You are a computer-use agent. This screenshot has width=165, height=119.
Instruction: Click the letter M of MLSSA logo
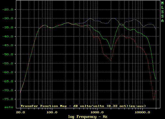coord(162,3)
